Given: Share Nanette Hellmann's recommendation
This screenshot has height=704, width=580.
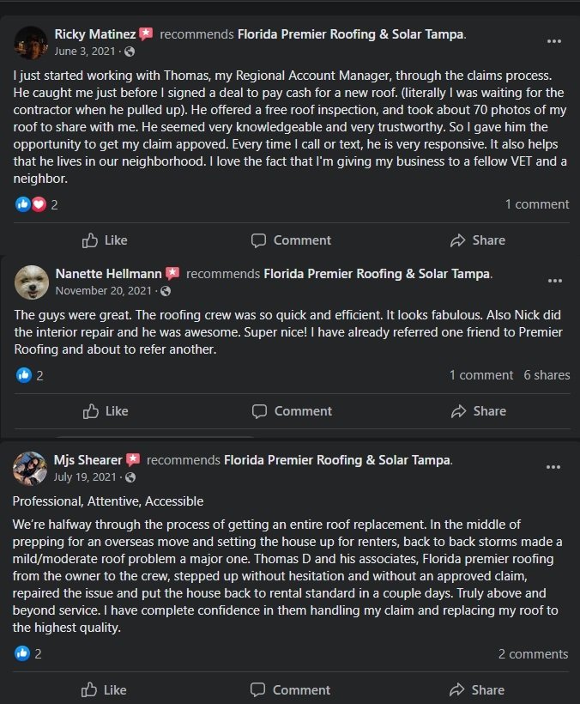Looking at the screenshot, I should [477, 411].
